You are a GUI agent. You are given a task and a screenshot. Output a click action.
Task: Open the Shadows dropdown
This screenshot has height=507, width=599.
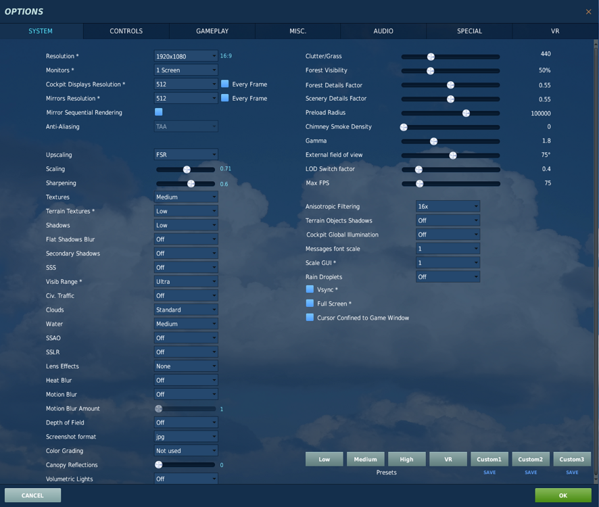(186, 225)
